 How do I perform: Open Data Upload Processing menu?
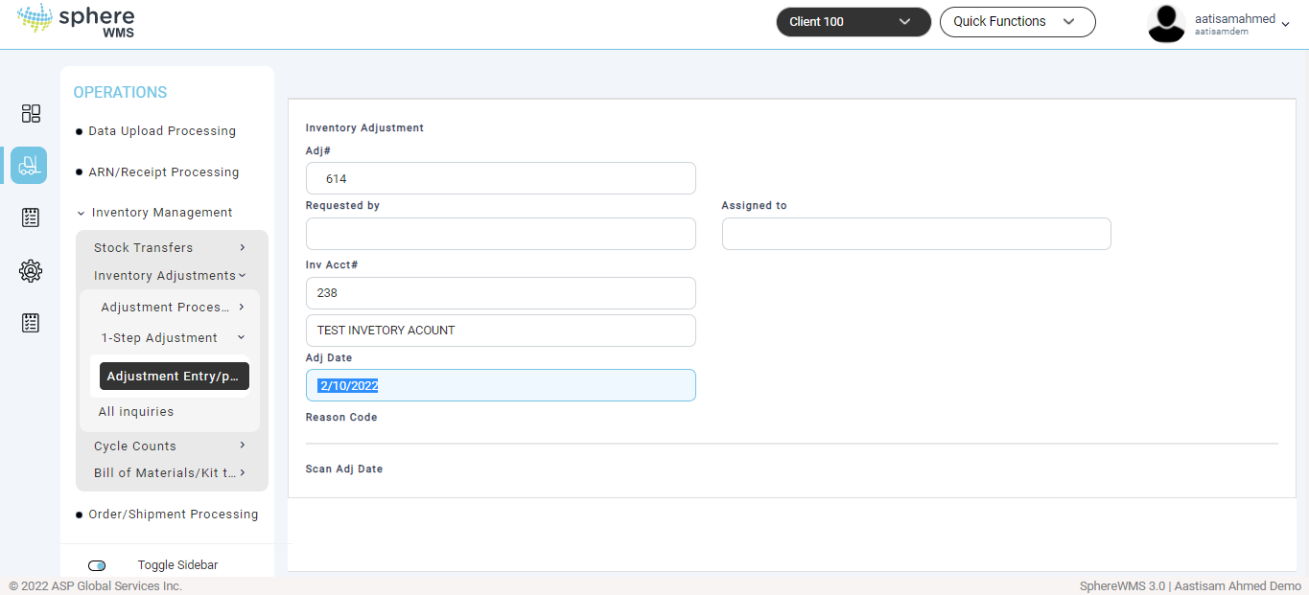pyautogui.click(x=161, y=131)
